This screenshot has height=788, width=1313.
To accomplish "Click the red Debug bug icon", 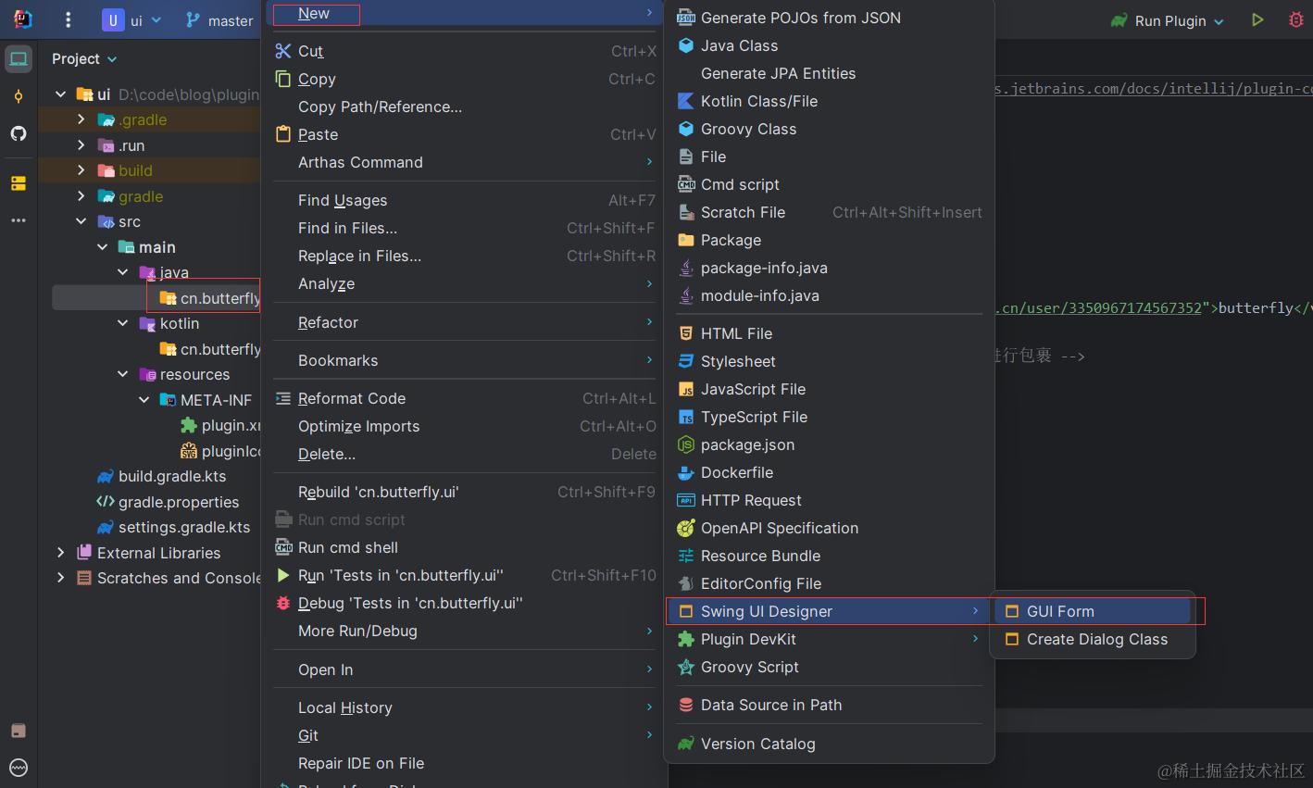I will tap(1295, 19).
